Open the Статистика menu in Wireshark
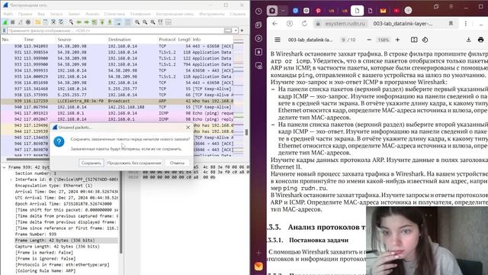Viewport: 488px width, 275px height. click(114, 14)
